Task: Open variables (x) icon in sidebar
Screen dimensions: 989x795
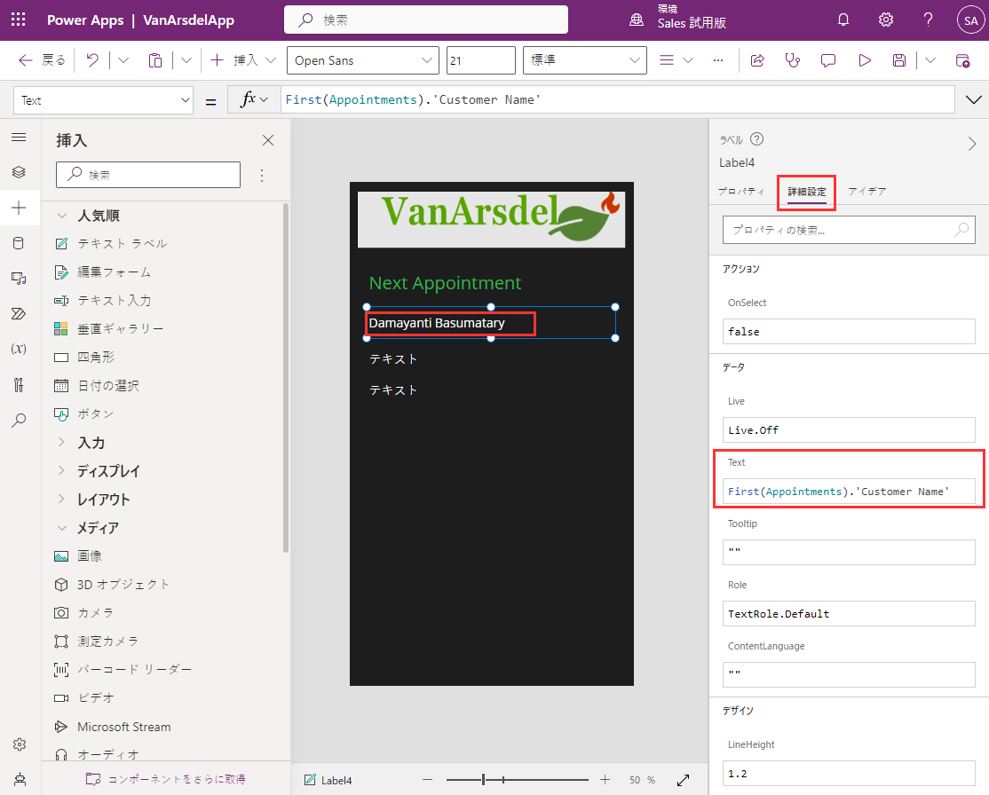Action: 19,349
